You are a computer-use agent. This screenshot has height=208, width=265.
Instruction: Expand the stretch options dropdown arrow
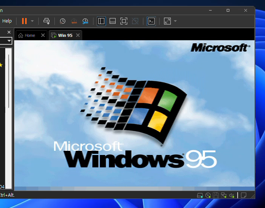(175, 21)
